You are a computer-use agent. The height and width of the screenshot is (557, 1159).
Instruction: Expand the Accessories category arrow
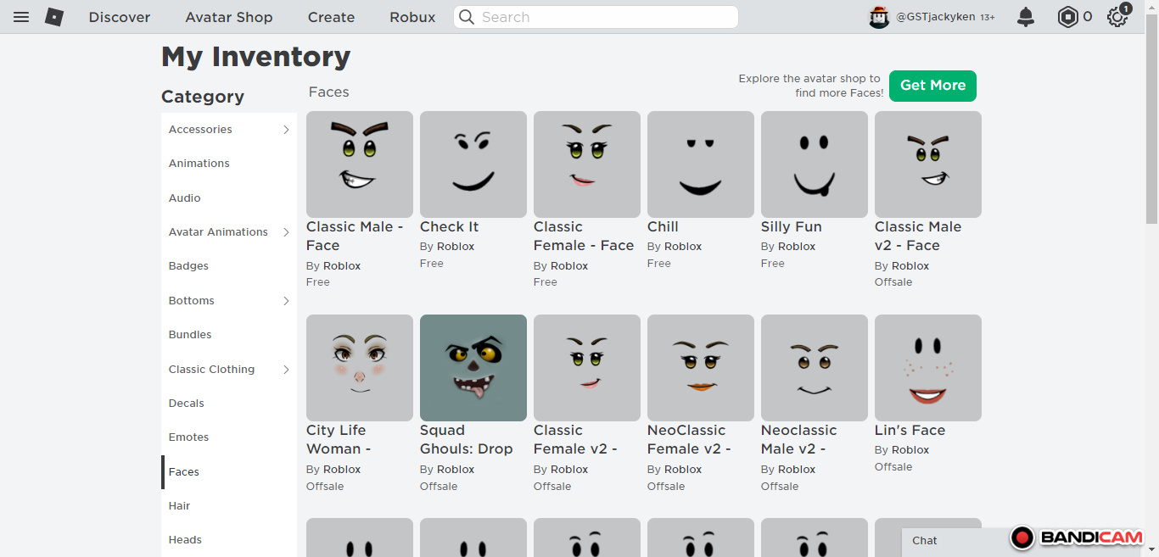pos(286,130)
